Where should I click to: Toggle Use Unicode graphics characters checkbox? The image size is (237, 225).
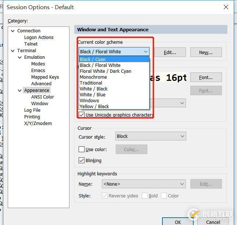(82, 115)
